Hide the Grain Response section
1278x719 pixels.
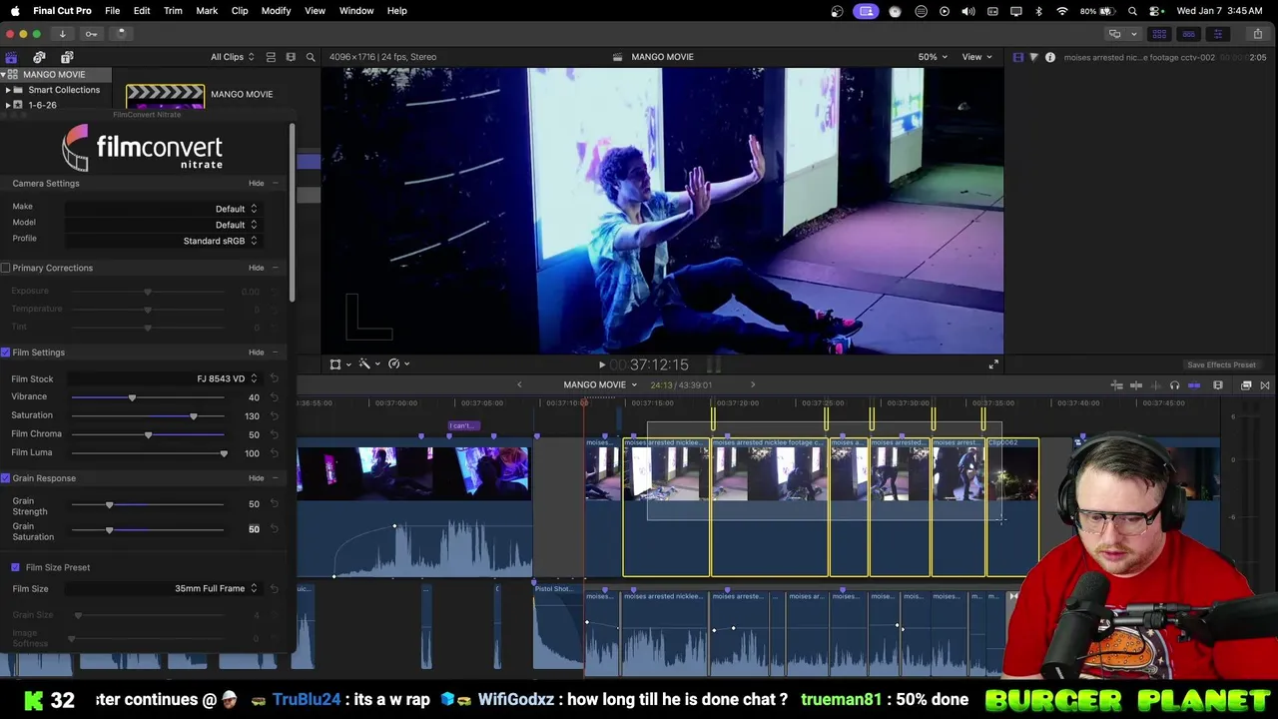click(257, 478)
